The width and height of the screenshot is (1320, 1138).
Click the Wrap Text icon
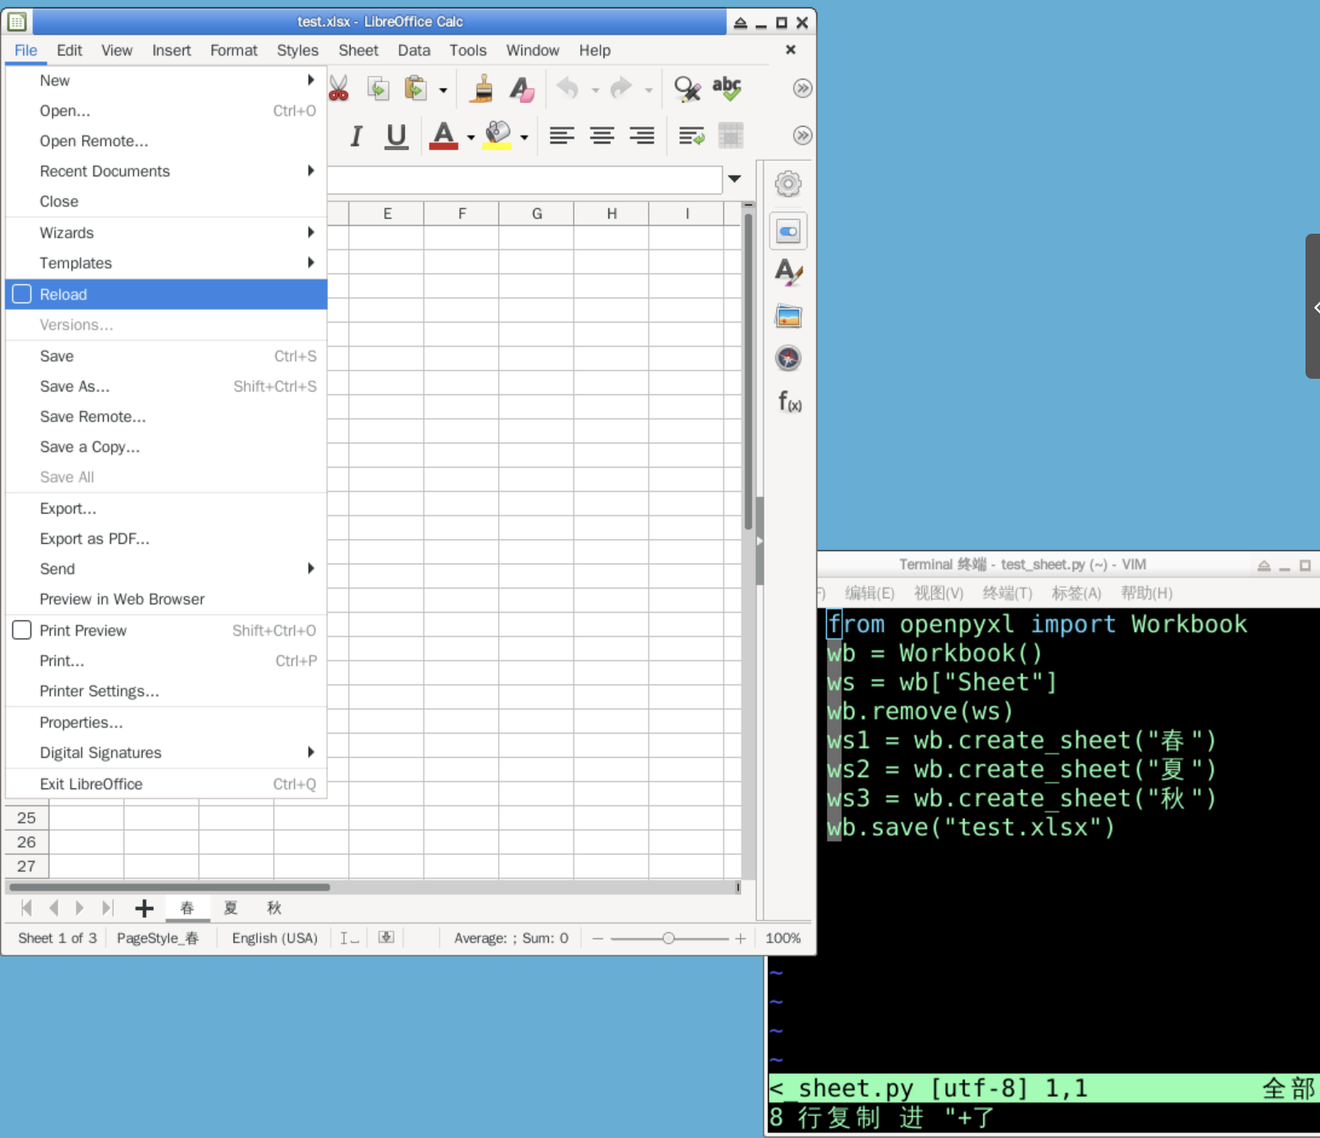click(691, 135)
